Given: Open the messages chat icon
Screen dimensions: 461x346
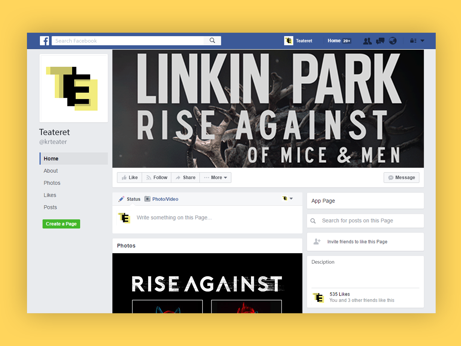Looking at the screenshot, I should 380,41.
